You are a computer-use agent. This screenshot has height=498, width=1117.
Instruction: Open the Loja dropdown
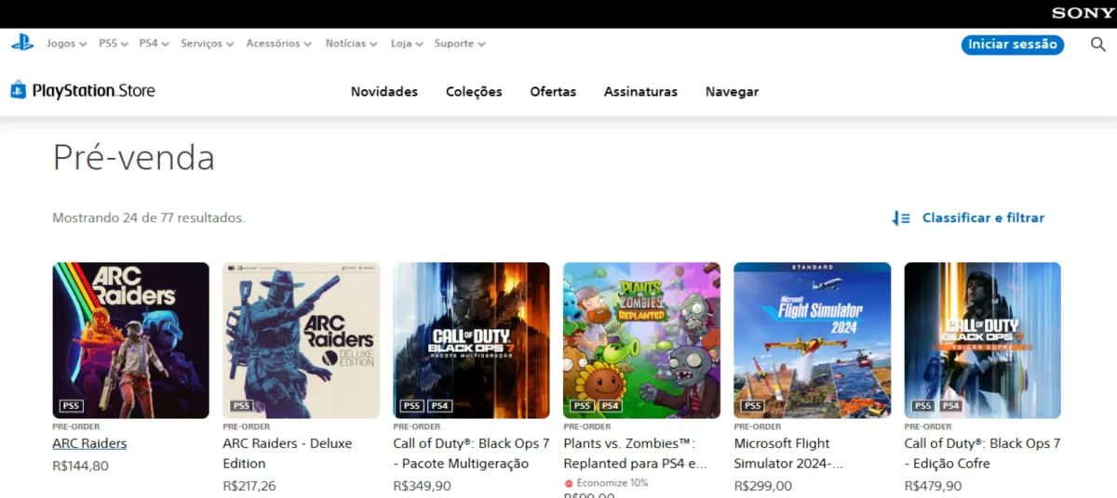407,44
